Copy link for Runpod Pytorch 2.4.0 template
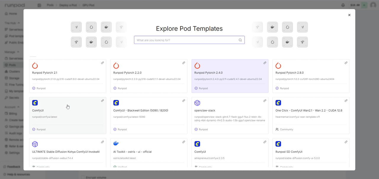The width and height of the screenshot is (379, 179). (x=265, y=63)
